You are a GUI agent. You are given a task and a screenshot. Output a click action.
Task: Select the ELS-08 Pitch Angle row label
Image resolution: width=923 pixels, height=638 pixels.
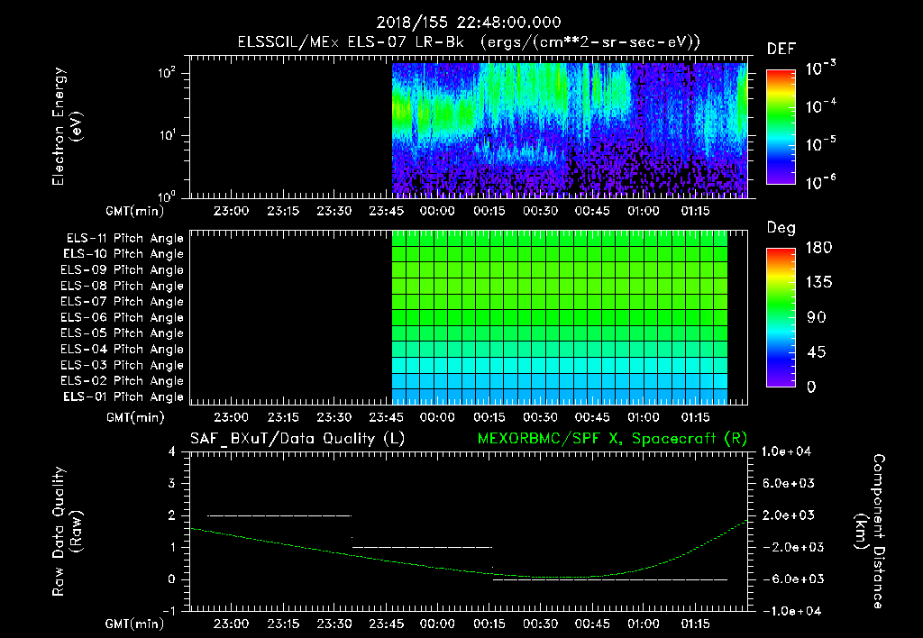(123, 286)
